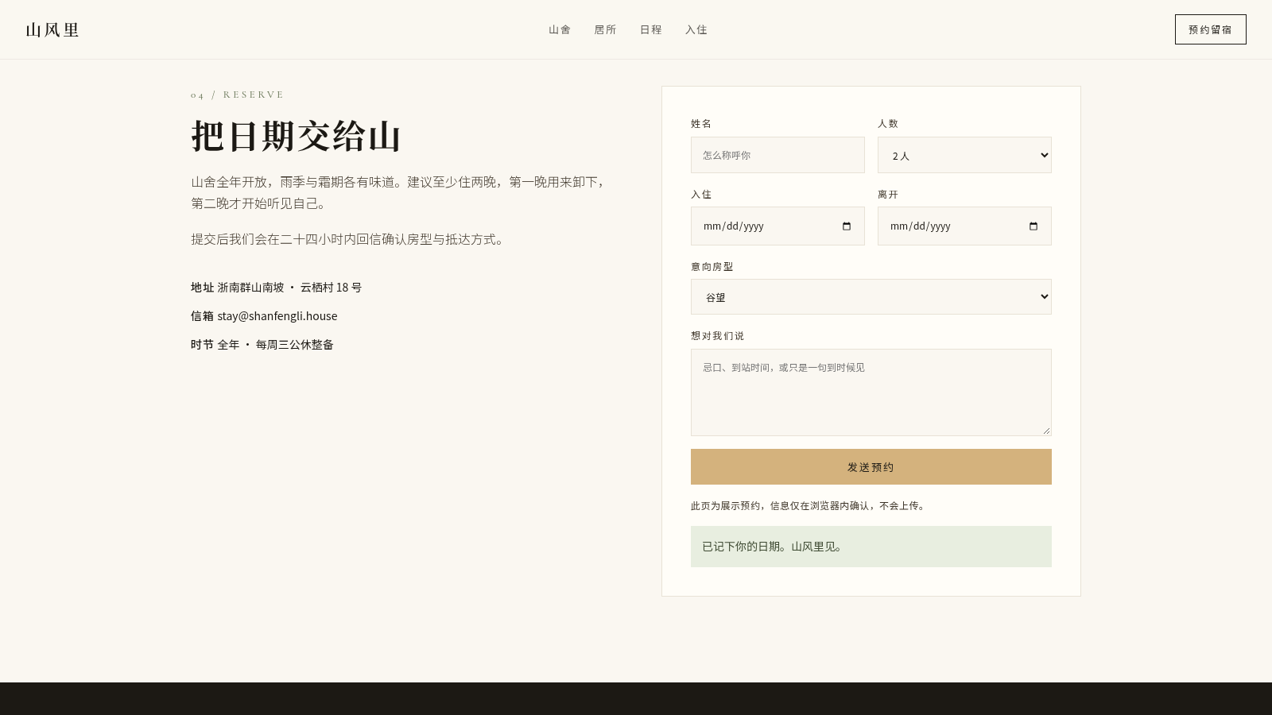Grab the message textarea resize handle
The image size is (1272, 715).
[1046, 431]
